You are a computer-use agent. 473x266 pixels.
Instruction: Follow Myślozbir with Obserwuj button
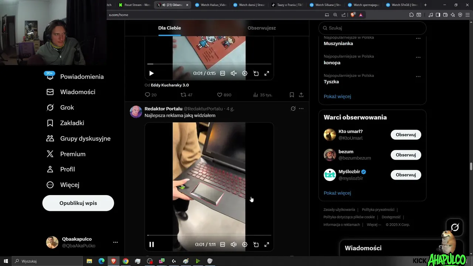point(406,175)
